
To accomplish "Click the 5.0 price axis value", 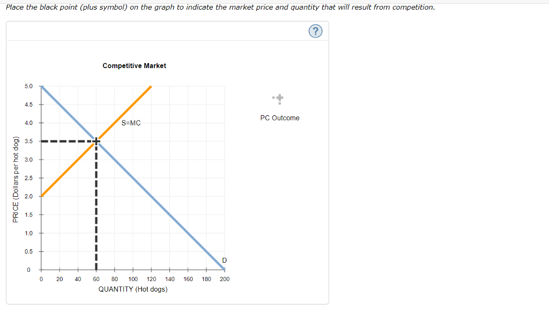I will pos(28,86).
